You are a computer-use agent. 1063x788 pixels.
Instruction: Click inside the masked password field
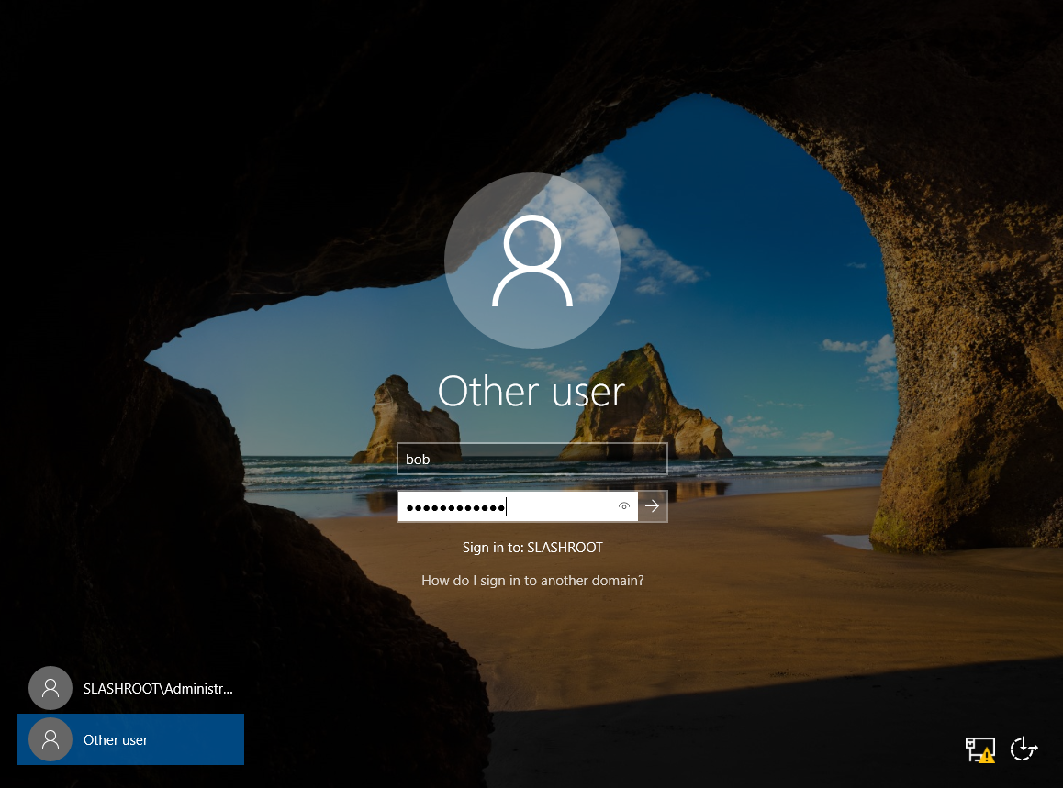[x=560, y=506]
